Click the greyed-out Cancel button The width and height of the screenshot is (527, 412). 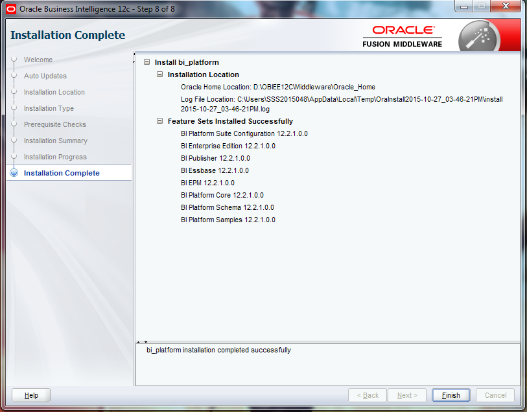click(x=495, y=395)
